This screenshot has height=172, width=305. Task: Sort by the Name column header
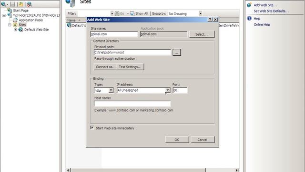tap(71, 20)
